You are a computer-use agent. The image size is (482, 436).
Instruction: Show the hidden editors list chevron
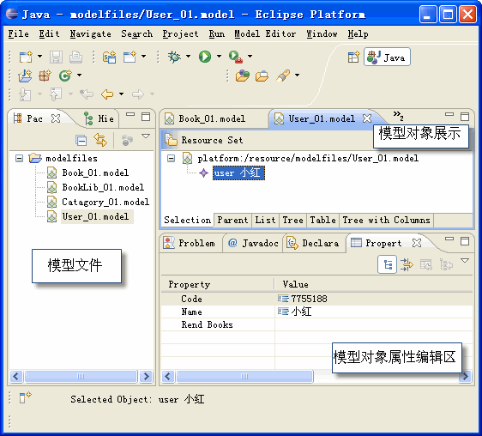pyautogui.click(x=398, y=115)
